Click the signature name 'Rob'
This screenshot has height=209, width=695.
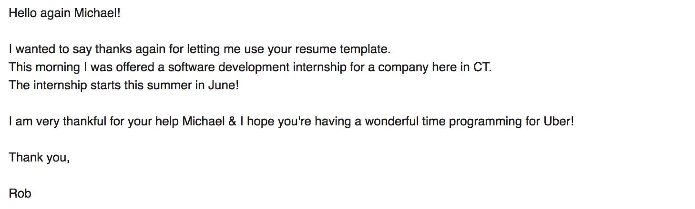tap(20, 194)
